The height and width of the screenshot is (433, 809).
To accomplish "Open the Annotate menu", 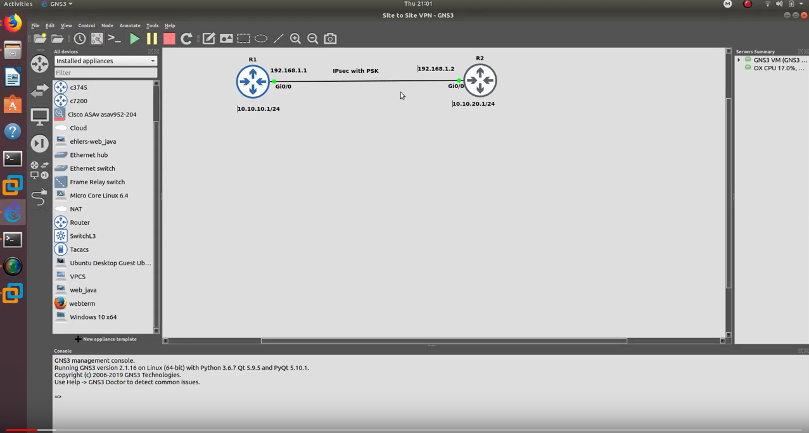I will 129,25.
